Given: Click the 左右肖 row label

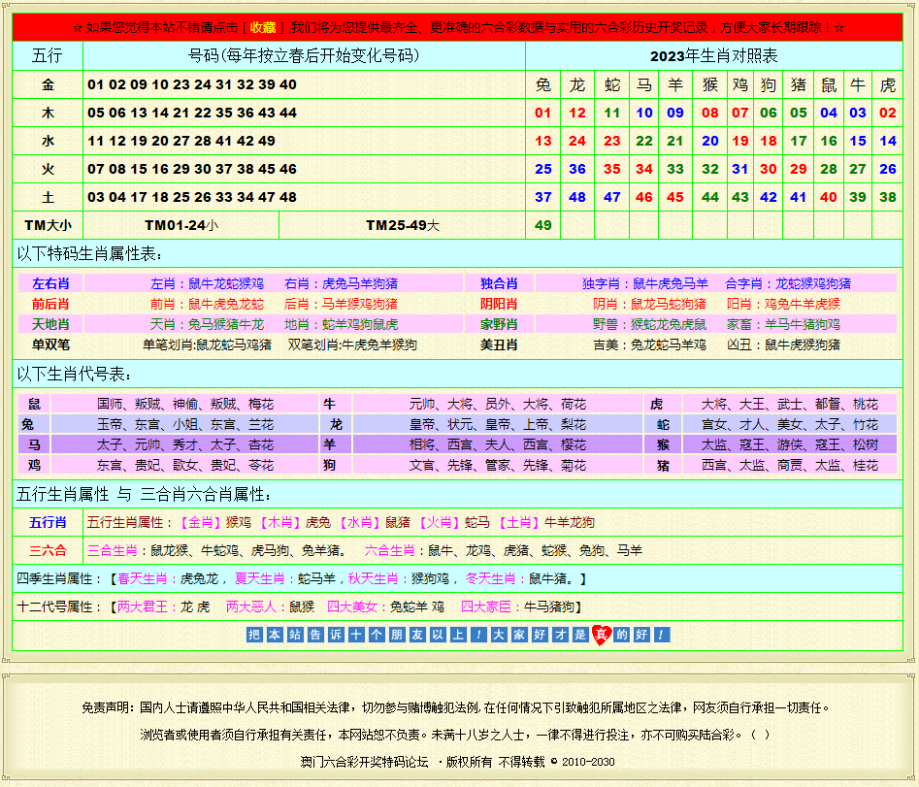Looking at the screenshot, I should coord(50,283).
